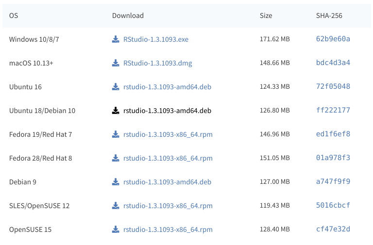Viewport: 373px width, 245px height.
Task: Click the download icon in Debian 9 row
Action: tap(116, 182)
